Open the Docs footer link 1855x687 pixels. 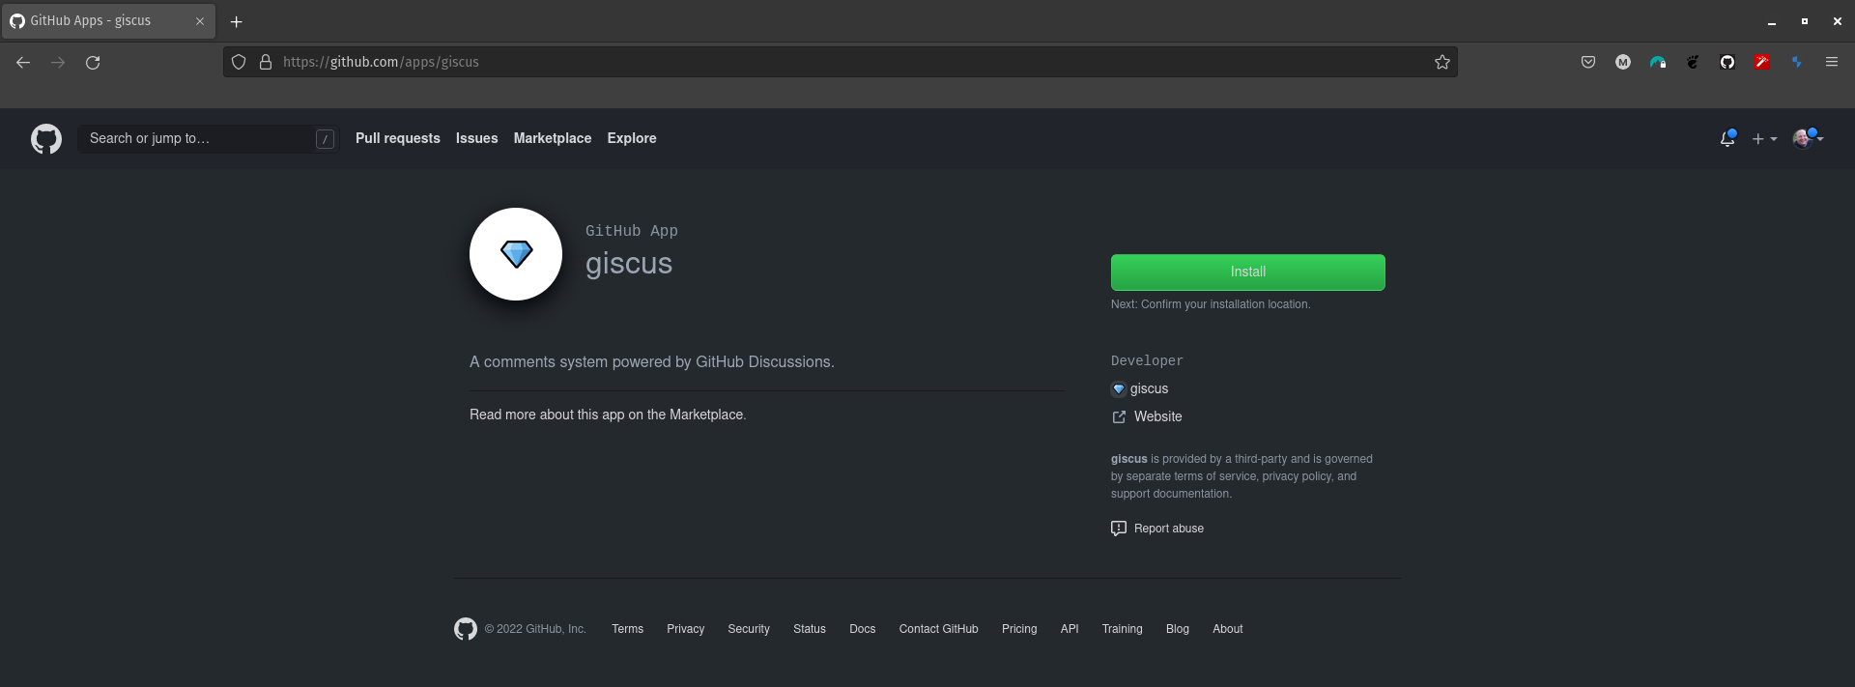pos(863,629)
